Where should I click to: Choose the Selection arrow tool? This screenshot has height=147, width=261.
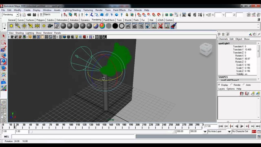point(4,36)
